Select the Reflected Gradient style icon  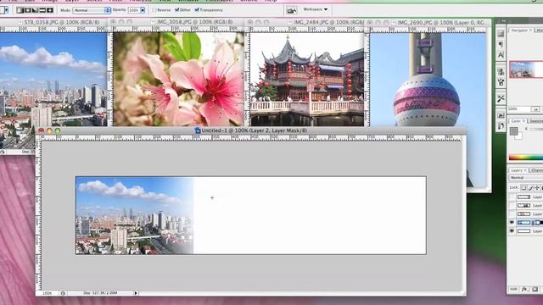pyautogui.click(x=42, y=10)
